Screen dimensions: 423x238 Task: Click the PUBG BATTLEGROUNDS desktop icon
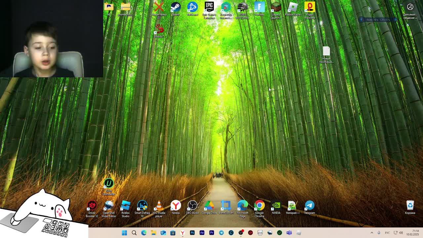[x=243, y=10]
